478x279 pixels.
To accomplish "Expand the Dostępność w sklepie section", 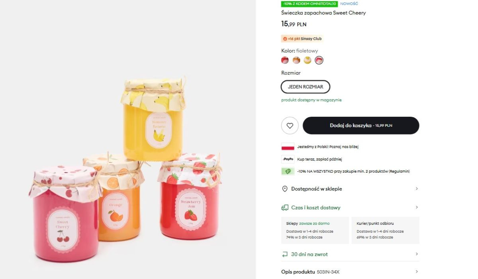I will (x=417, y=189).
